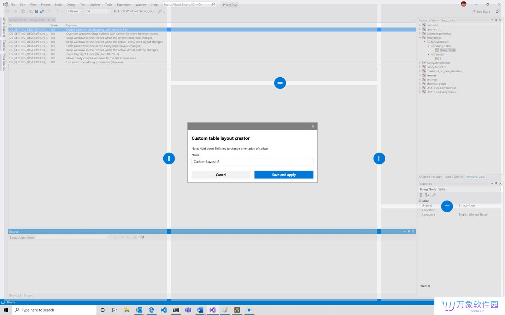Toggle word wrap icon in Output pane

pos(142,237)
